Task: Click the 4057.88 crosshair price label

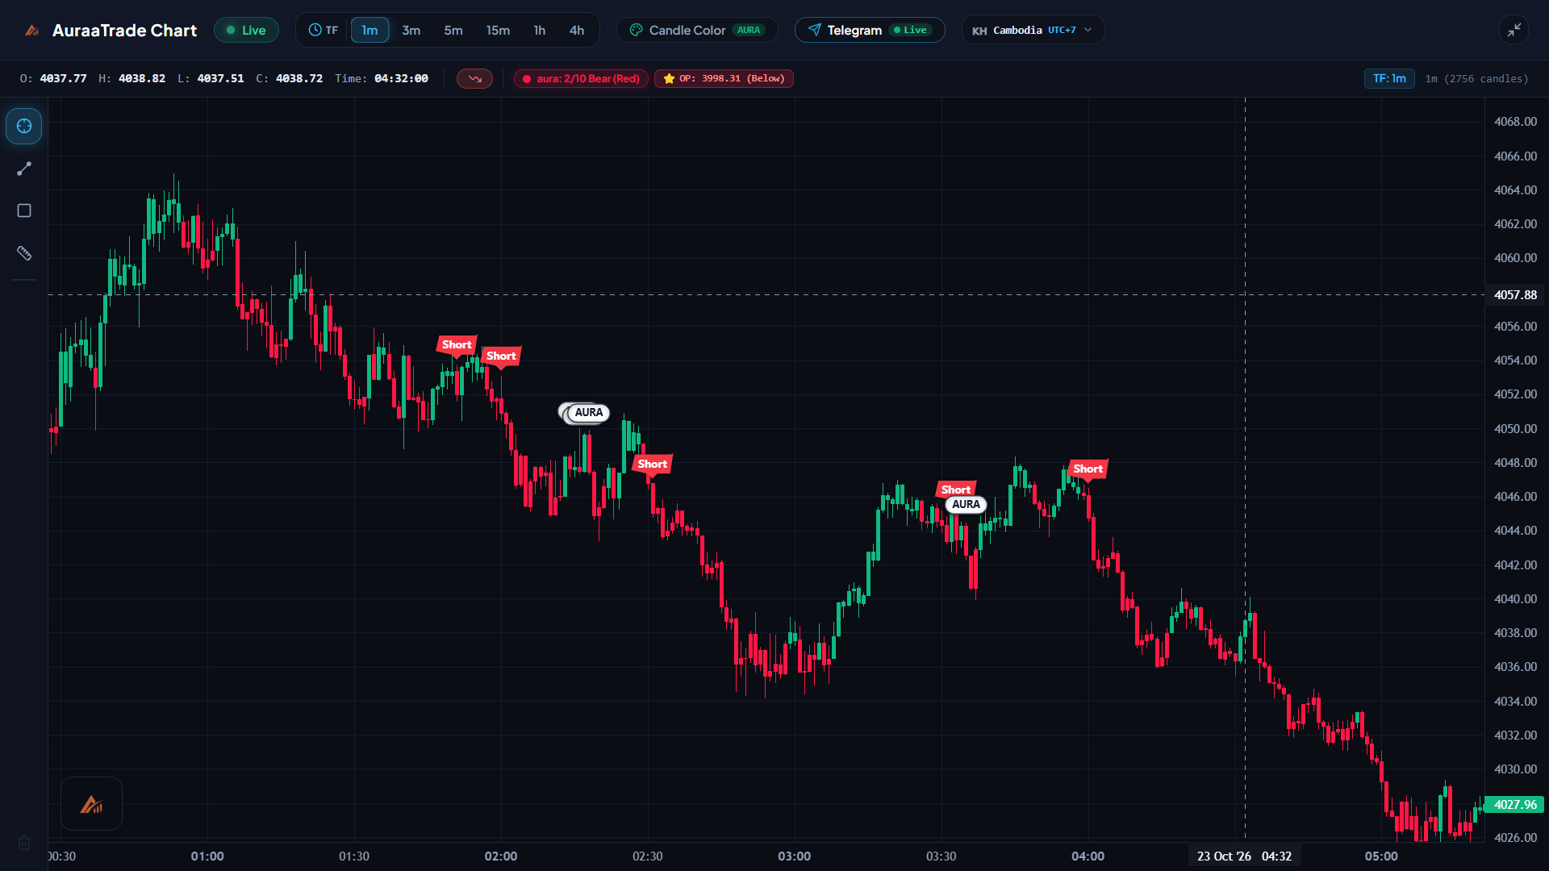Action: tap(1514, 294)
